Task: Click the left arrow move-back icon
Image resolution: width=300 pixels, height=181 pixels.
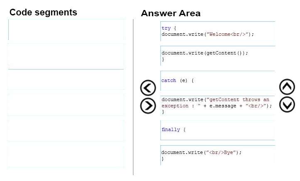Action: coord(148,88)
